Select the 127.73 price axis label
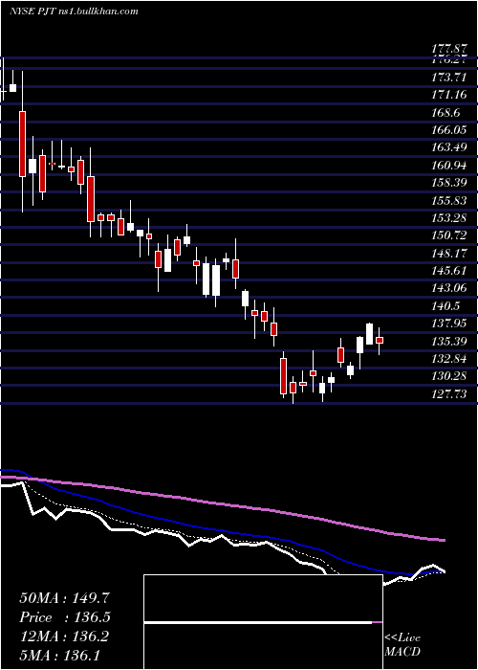478x670 pixels. click(x=448, y=393)
